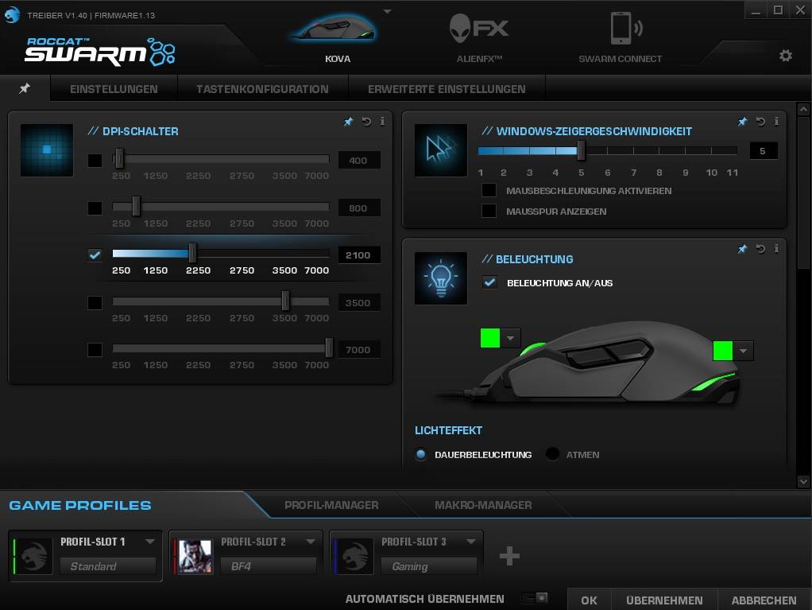
Task: Confirm with the OK button
Action: point(590,600)
